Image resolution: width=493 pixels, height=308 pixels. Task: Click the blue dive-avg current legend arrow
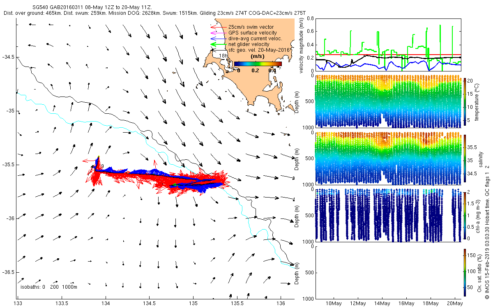point(218,39)
